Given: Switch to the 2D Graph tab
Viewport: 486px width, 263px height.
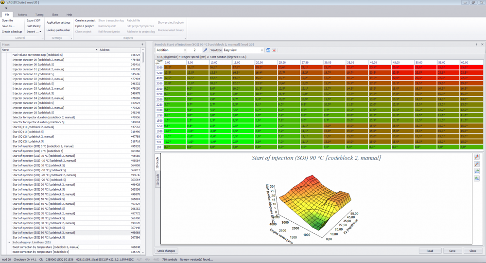Looking at the screenshot, I should click(x=157, y=181).
